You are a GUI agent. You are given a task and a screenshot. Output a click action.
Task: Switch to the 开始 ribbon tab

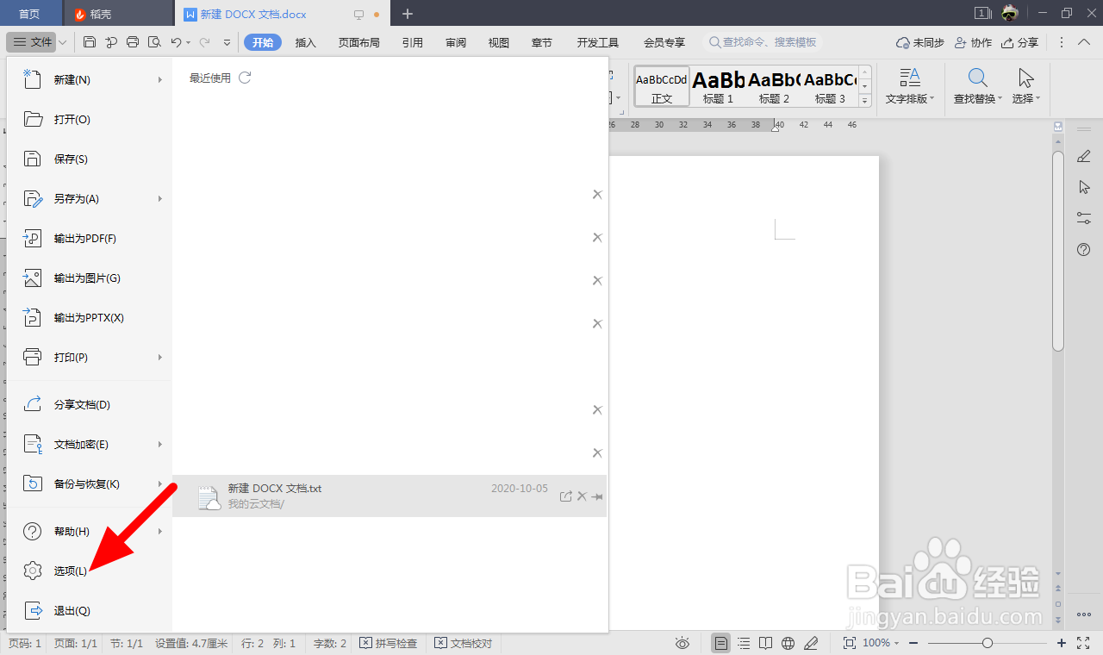263,42
